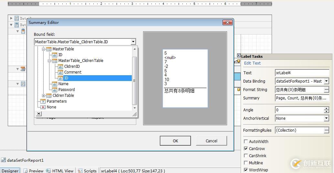The width and height of the screenshot is (334, 173).
Task: Click the field list vertical scrollbar thumb
Action: (x=134, y=81)
